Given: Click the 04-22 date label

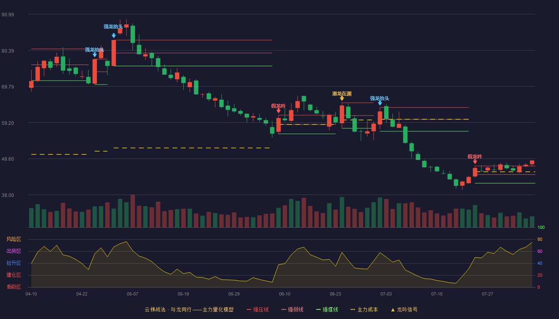Looking at the screenshot, I should pyautogui.click(x=82, y=294).
